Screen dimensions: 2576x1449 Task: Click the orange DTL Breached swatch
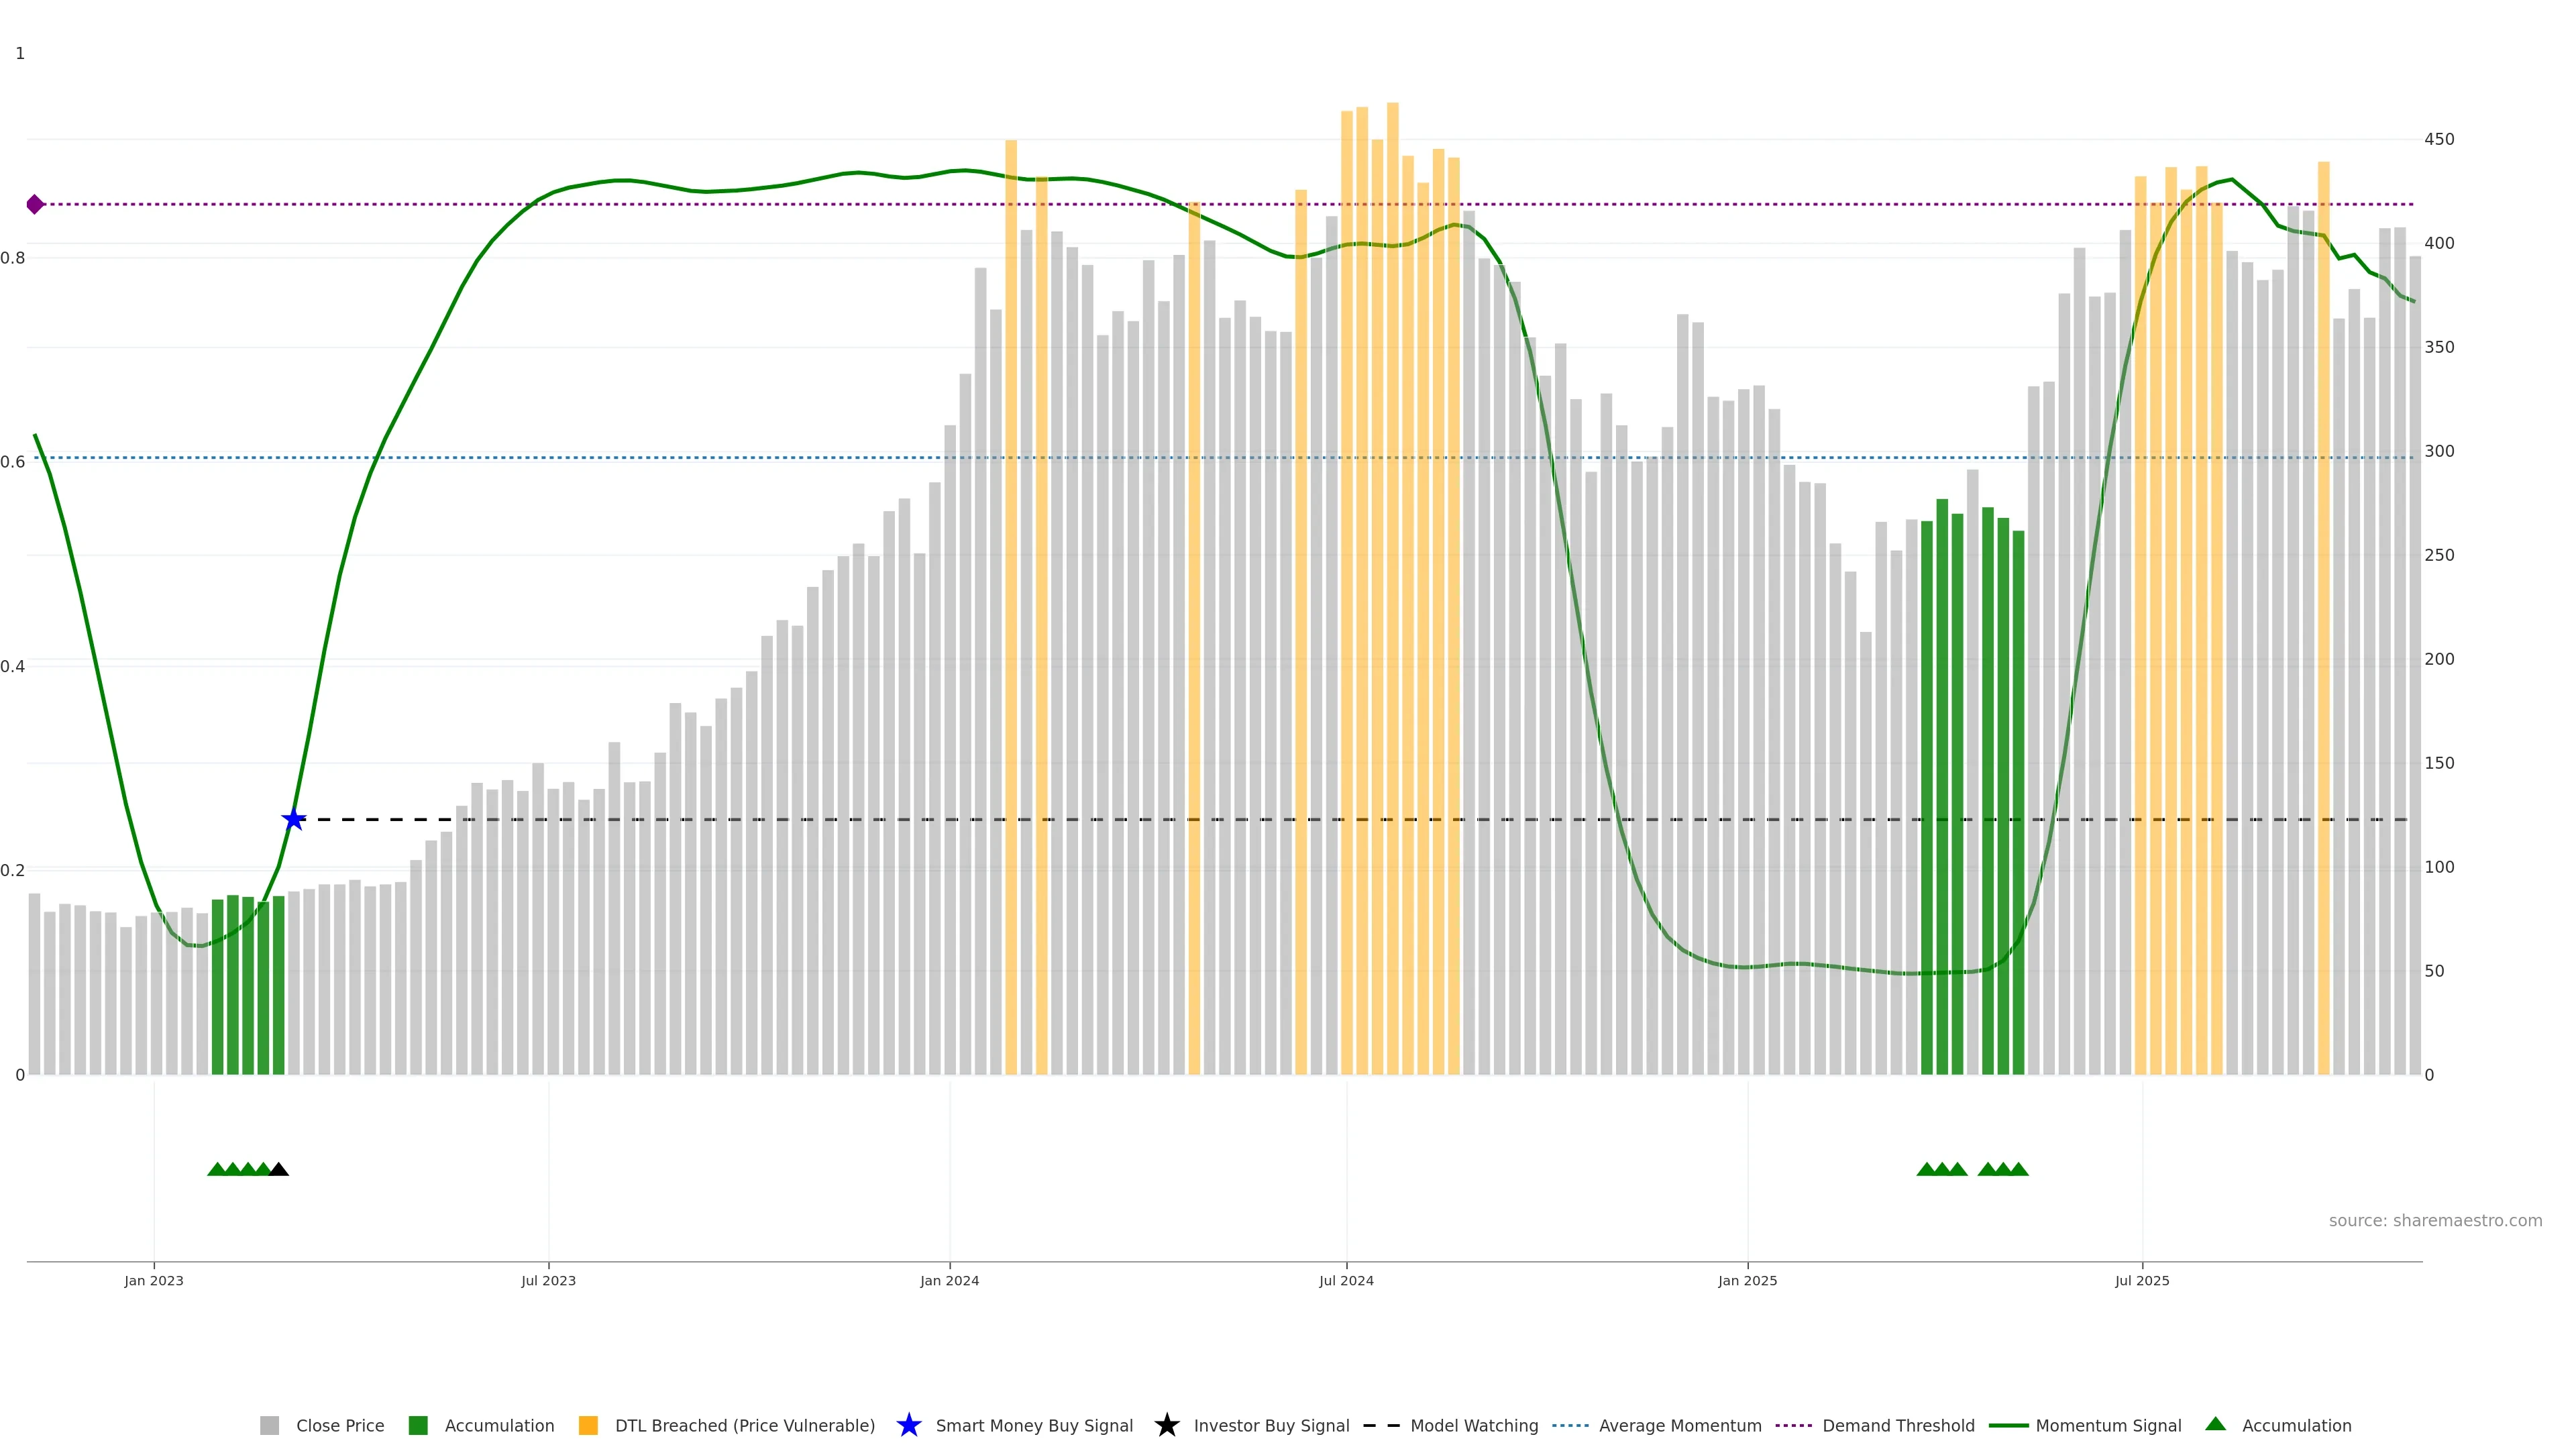pos(588,1425)
